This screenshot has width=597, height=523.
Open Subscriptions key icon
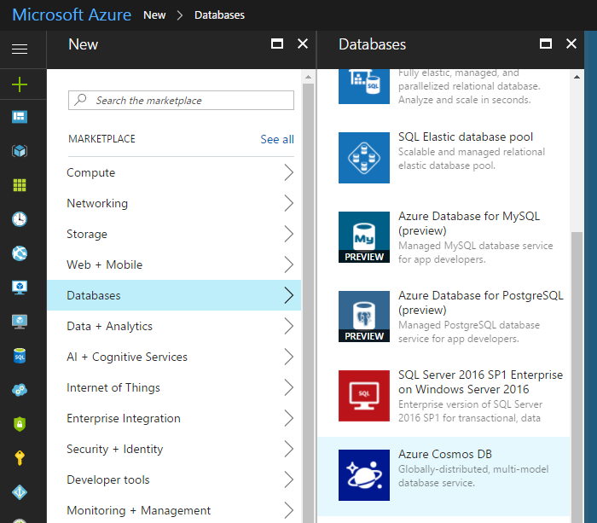[x=20, y=458]
